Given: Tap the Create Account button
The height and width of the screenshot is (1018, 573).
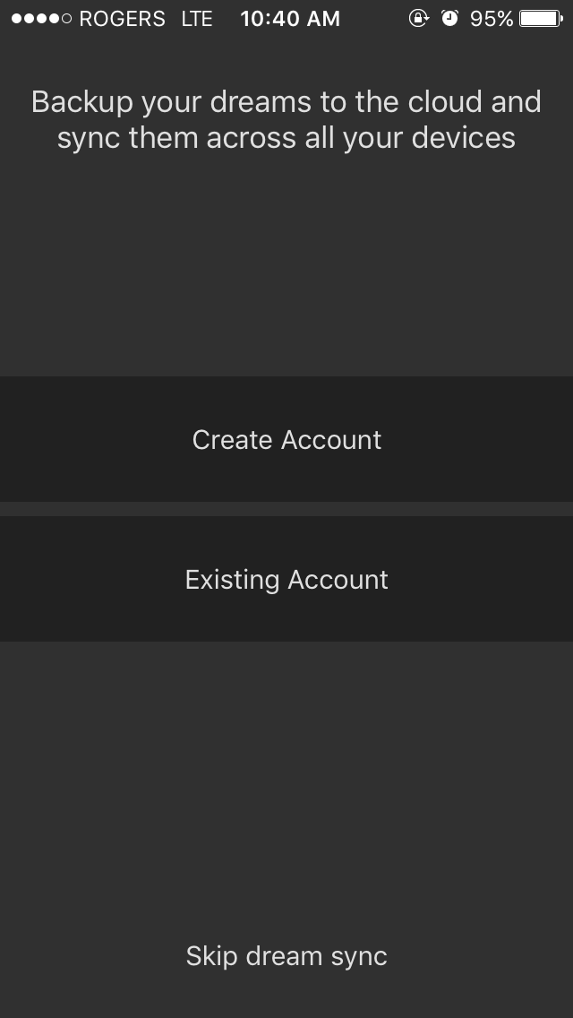Looking at the screenshot, I should point(286,439).
